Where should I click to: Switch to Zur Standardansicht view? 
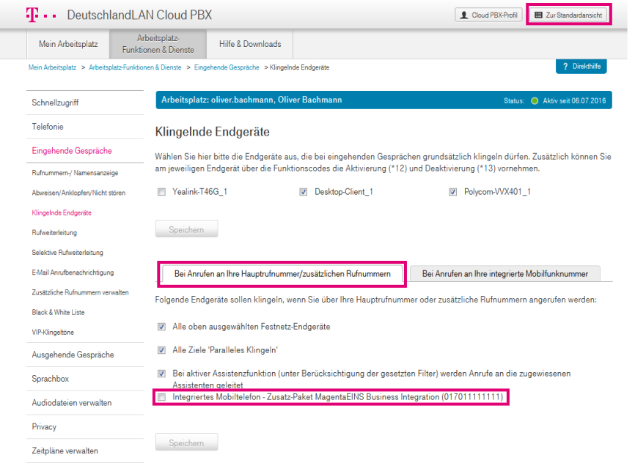(x=568, y=15)
